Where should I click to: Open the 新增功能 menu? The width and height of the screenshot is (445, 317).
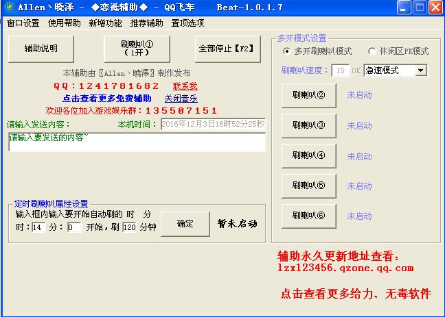click(105, 23)
